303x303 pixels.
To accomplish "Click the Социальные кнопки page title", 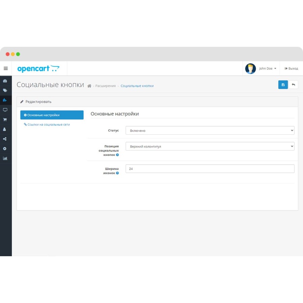I will pos(50,85).
